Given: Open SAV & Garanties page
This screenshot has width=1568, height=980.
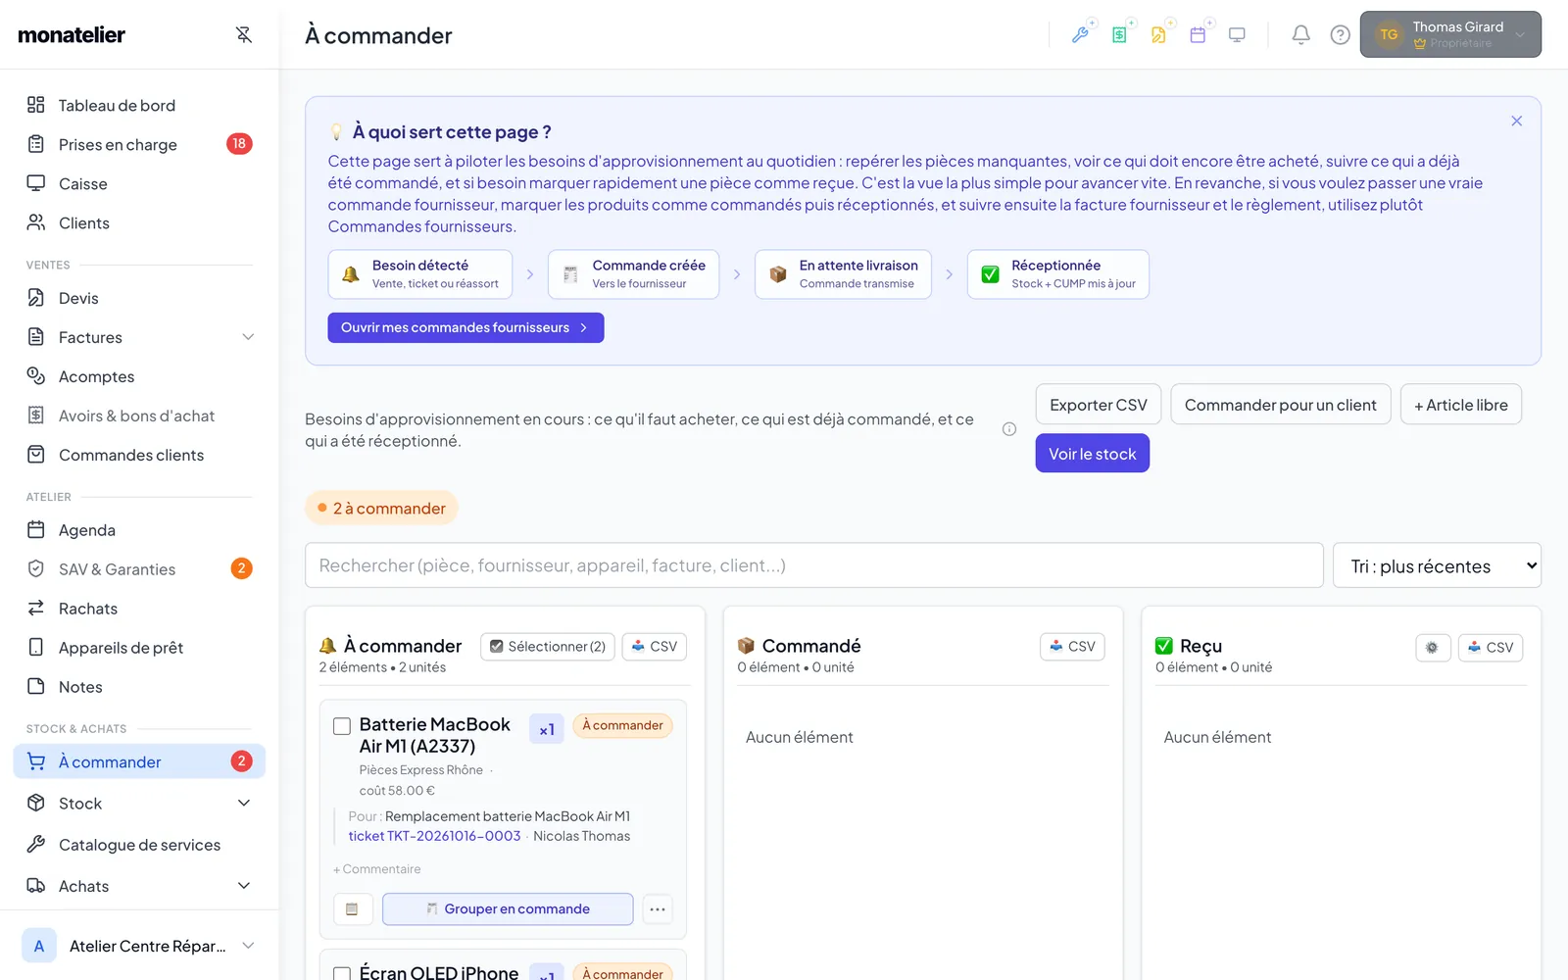Looking at the screenshot, I should pos(117,569).
